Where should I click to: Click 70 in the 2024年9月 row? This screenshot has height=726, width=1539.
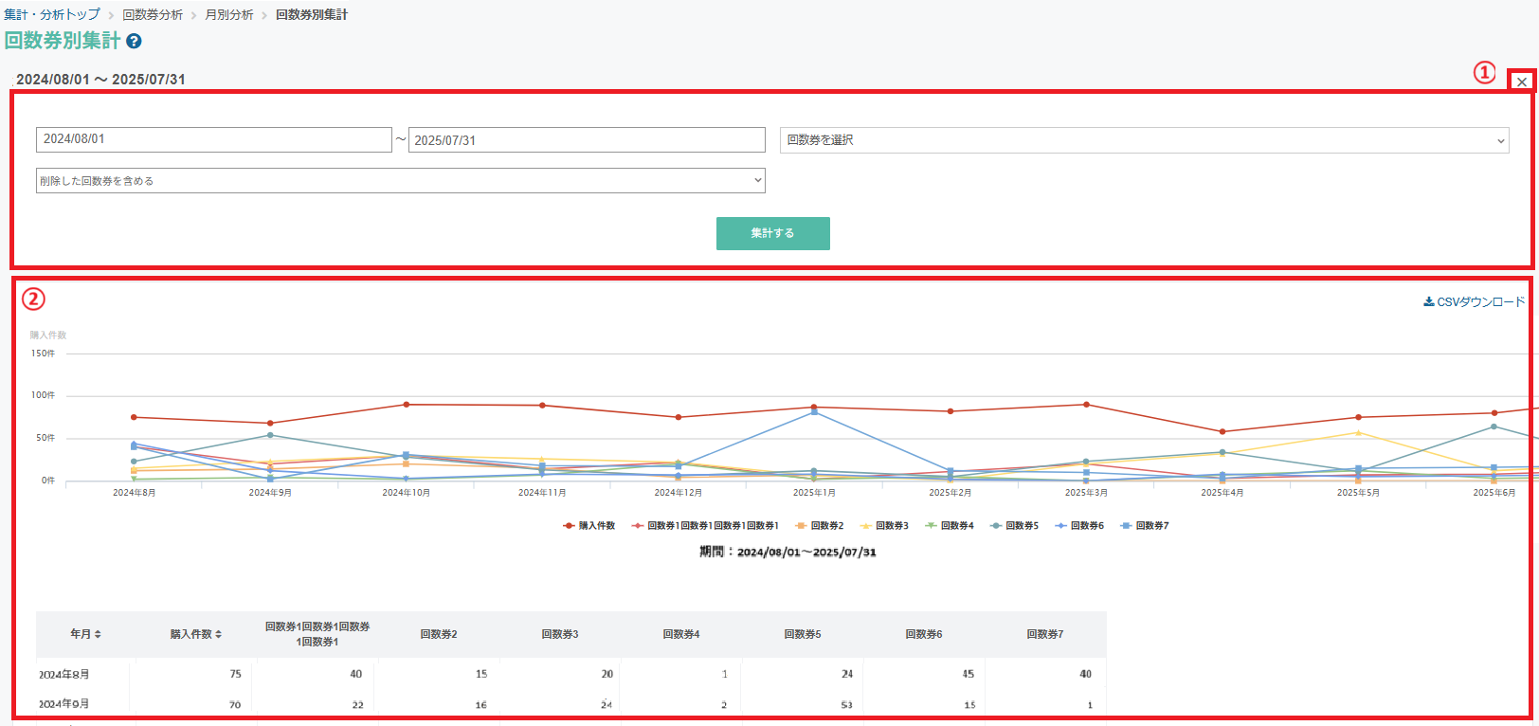(235, 704)
